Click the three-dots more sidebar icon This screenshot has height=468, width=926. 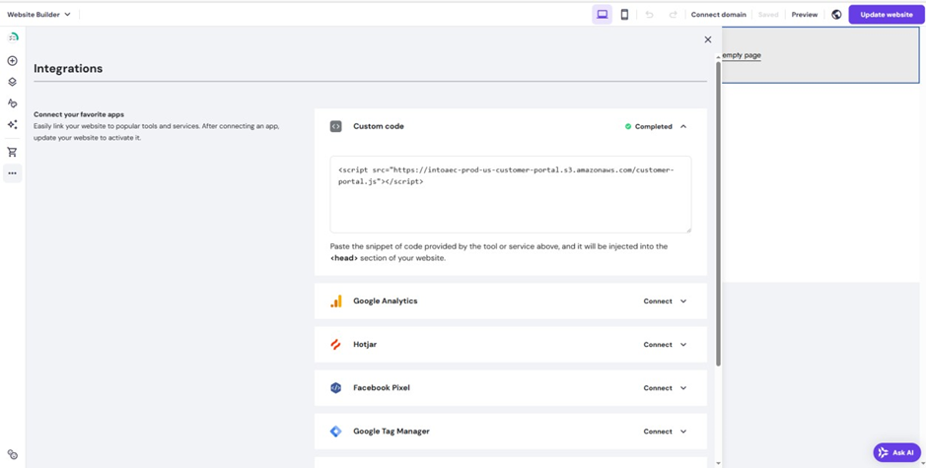tap(13, 173)
